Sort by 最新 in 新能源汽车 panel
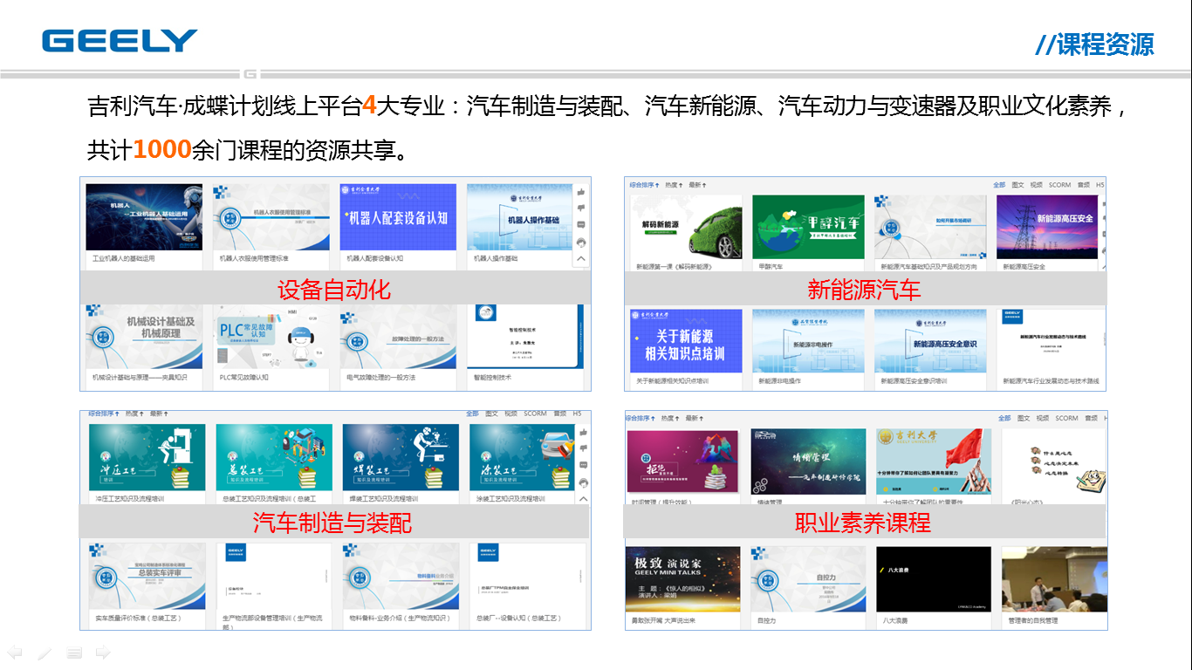The width and height of the screenshot is (1192, 670). (x=697, y=185)
